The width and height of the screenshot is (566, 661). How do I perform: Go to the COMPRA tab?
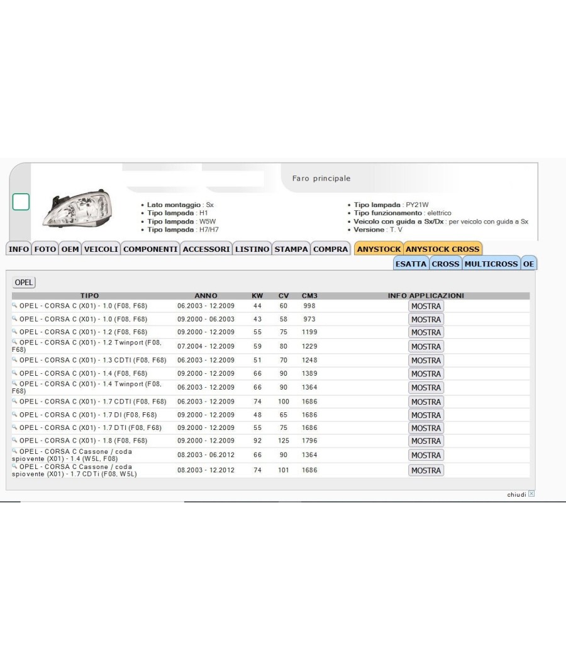(x=331, y=249)
